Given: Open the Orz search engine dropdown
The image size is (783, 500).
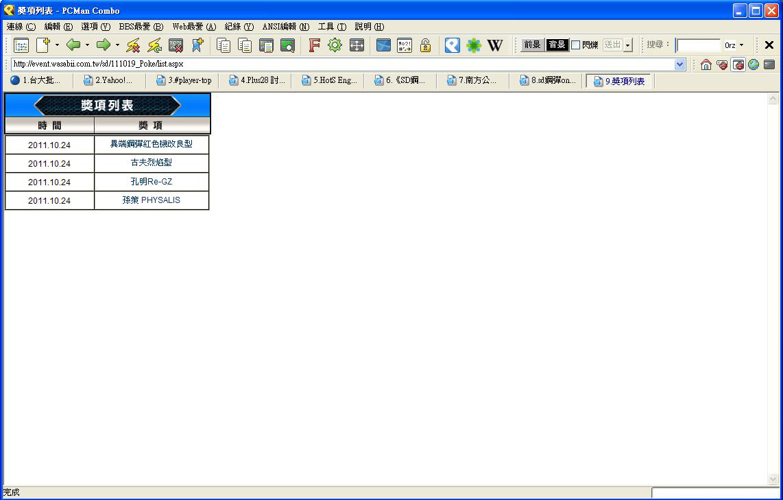Looking at the screenshot, I should 742,45.
